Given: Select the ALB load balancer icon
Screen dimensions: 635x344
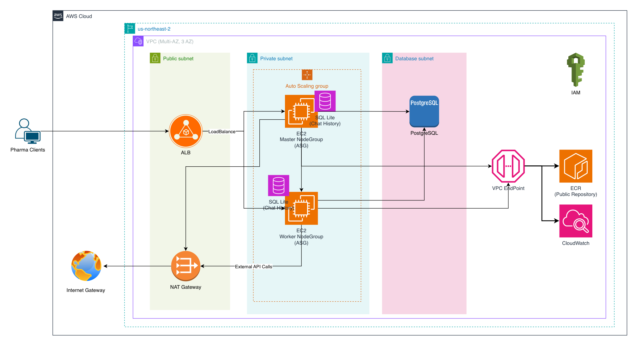Looking at the screenshot, I should [x=186, y=131].
